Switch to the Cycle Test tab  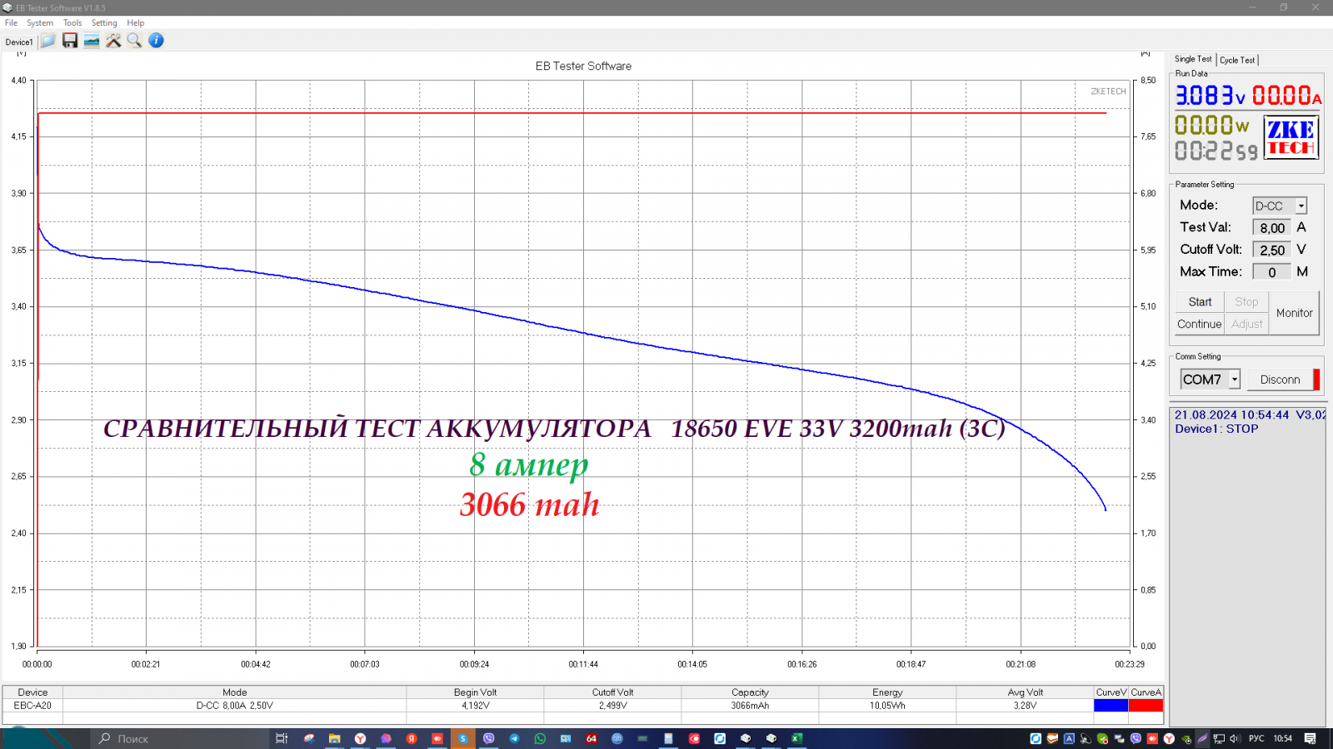click(1237, 60)
